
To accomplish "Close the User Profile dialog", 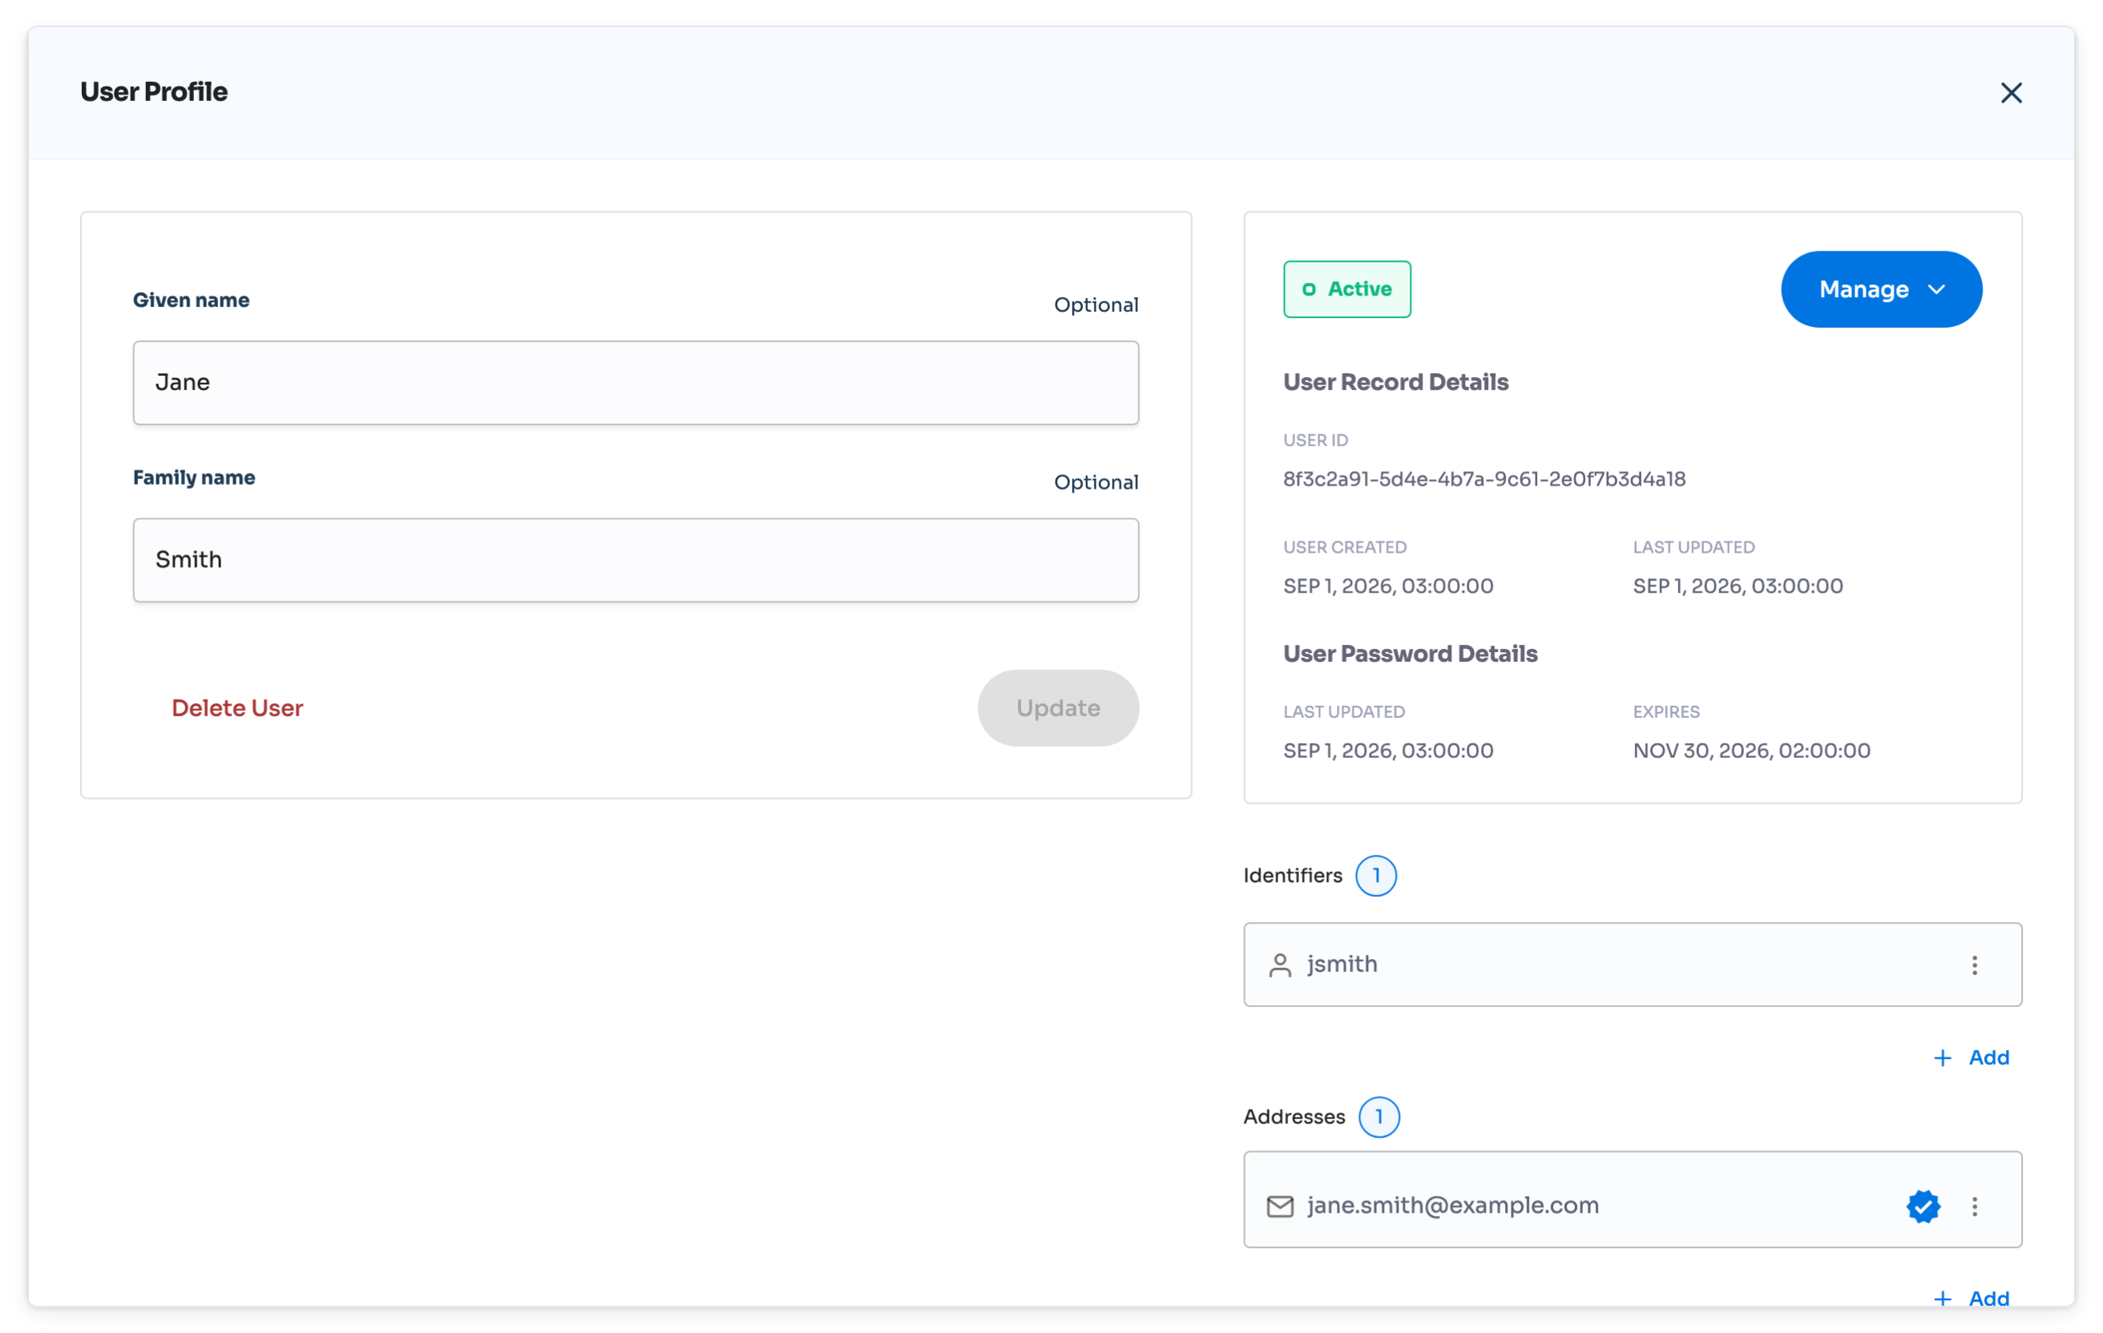I will click(x=2010, y=93).
